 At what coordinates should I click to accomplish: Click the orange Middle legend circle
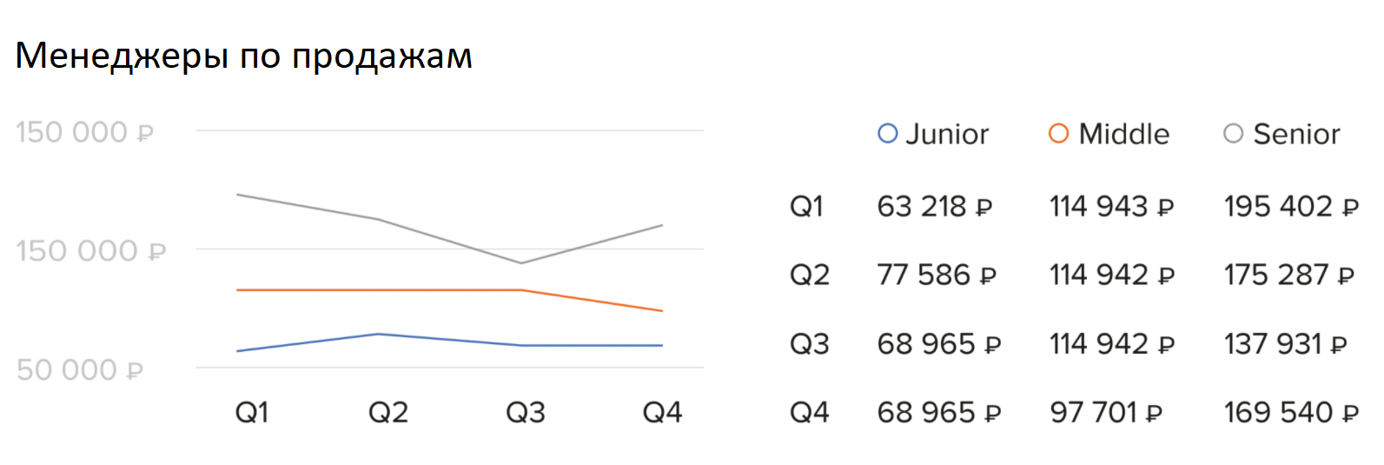click(x=1058, y=134)
